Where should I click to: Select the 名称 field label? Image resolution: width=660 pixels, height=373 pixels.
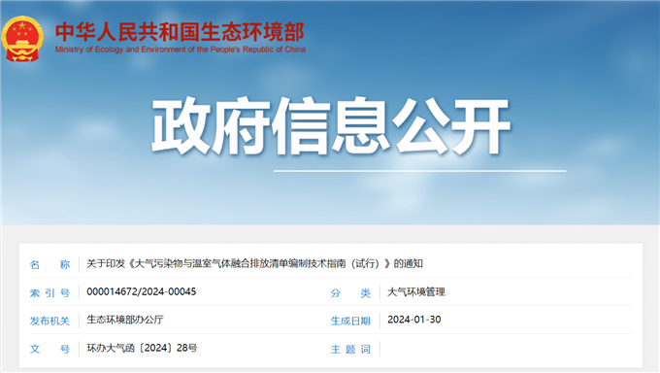pos(49,264)
